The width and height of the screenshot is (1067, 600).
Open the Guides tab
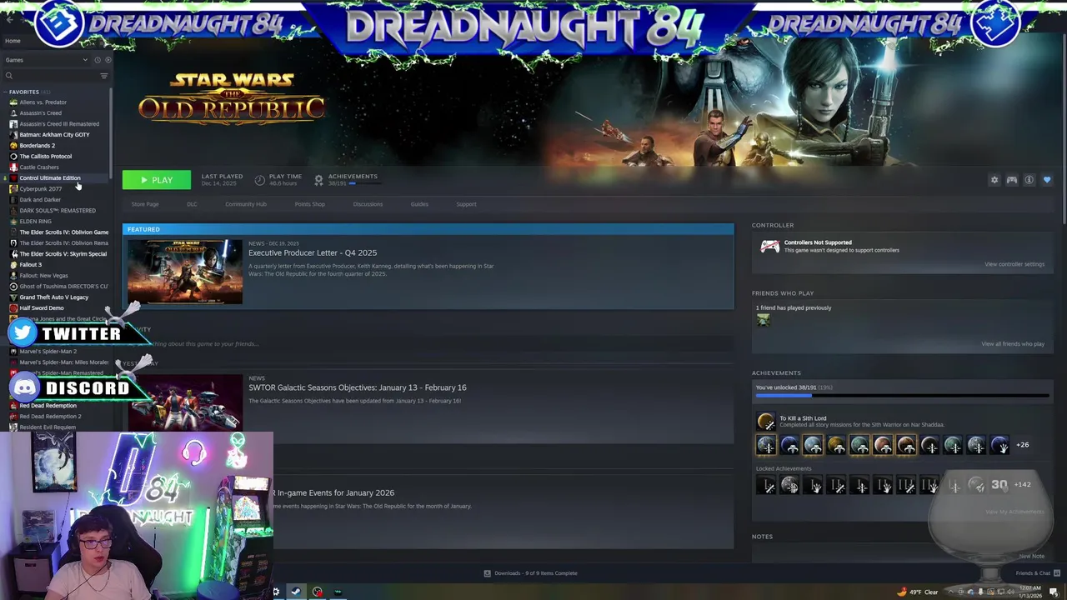pos(419,204)
